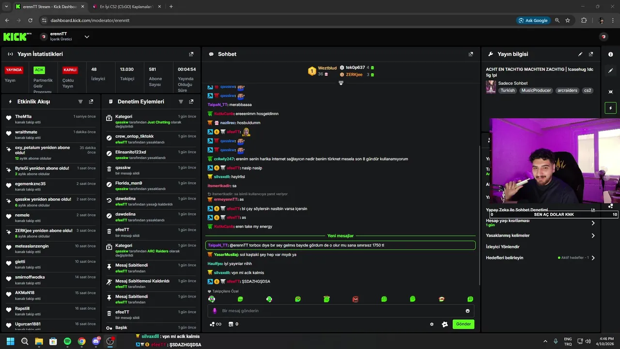Pop out the Etkinlik Akışı panel
The height and width of the screenshot is (349, 620).
pyautogui.click(x=91, y=102)
